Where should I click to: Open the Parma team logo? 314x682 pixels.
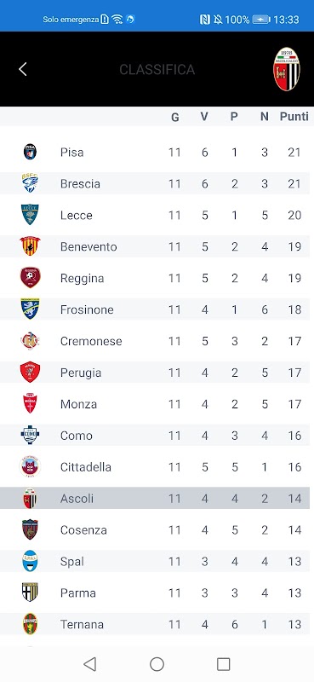30,592
